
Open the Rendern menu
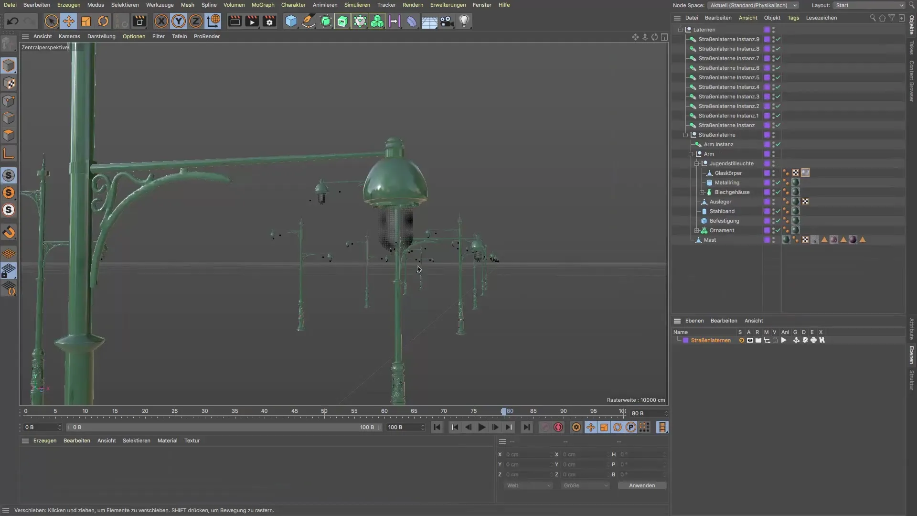(x=413, y=5)
